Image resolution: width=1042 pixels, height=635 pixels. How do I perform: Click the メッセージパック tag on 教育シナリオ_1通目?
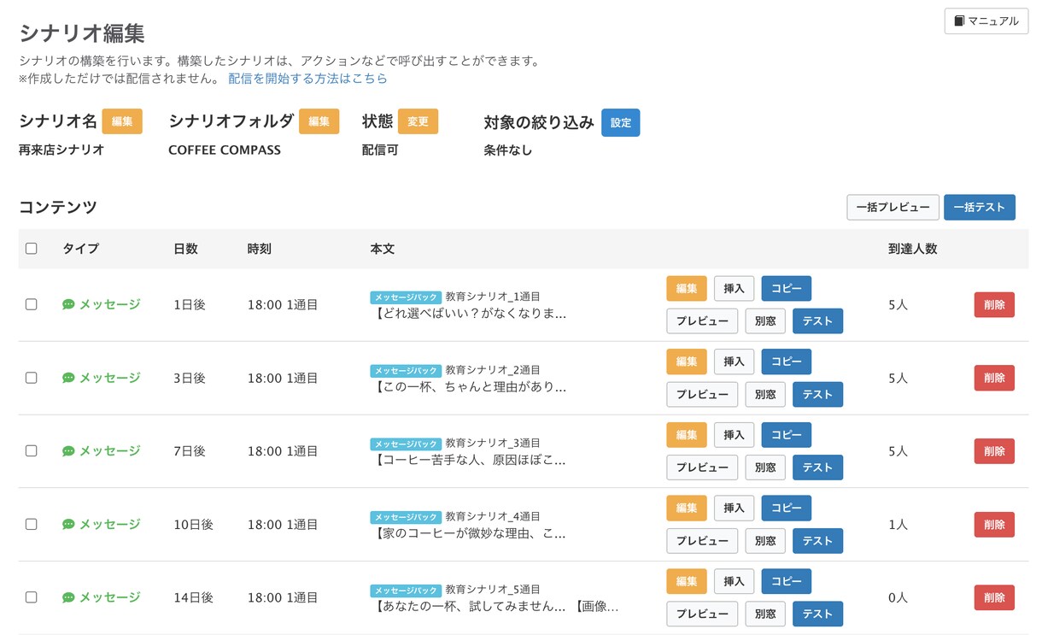[406, 297]
